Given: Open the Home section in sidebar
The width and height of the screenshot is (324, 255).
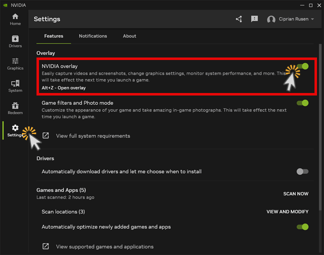Looking at the screenshot, I should tap(15, 19).
